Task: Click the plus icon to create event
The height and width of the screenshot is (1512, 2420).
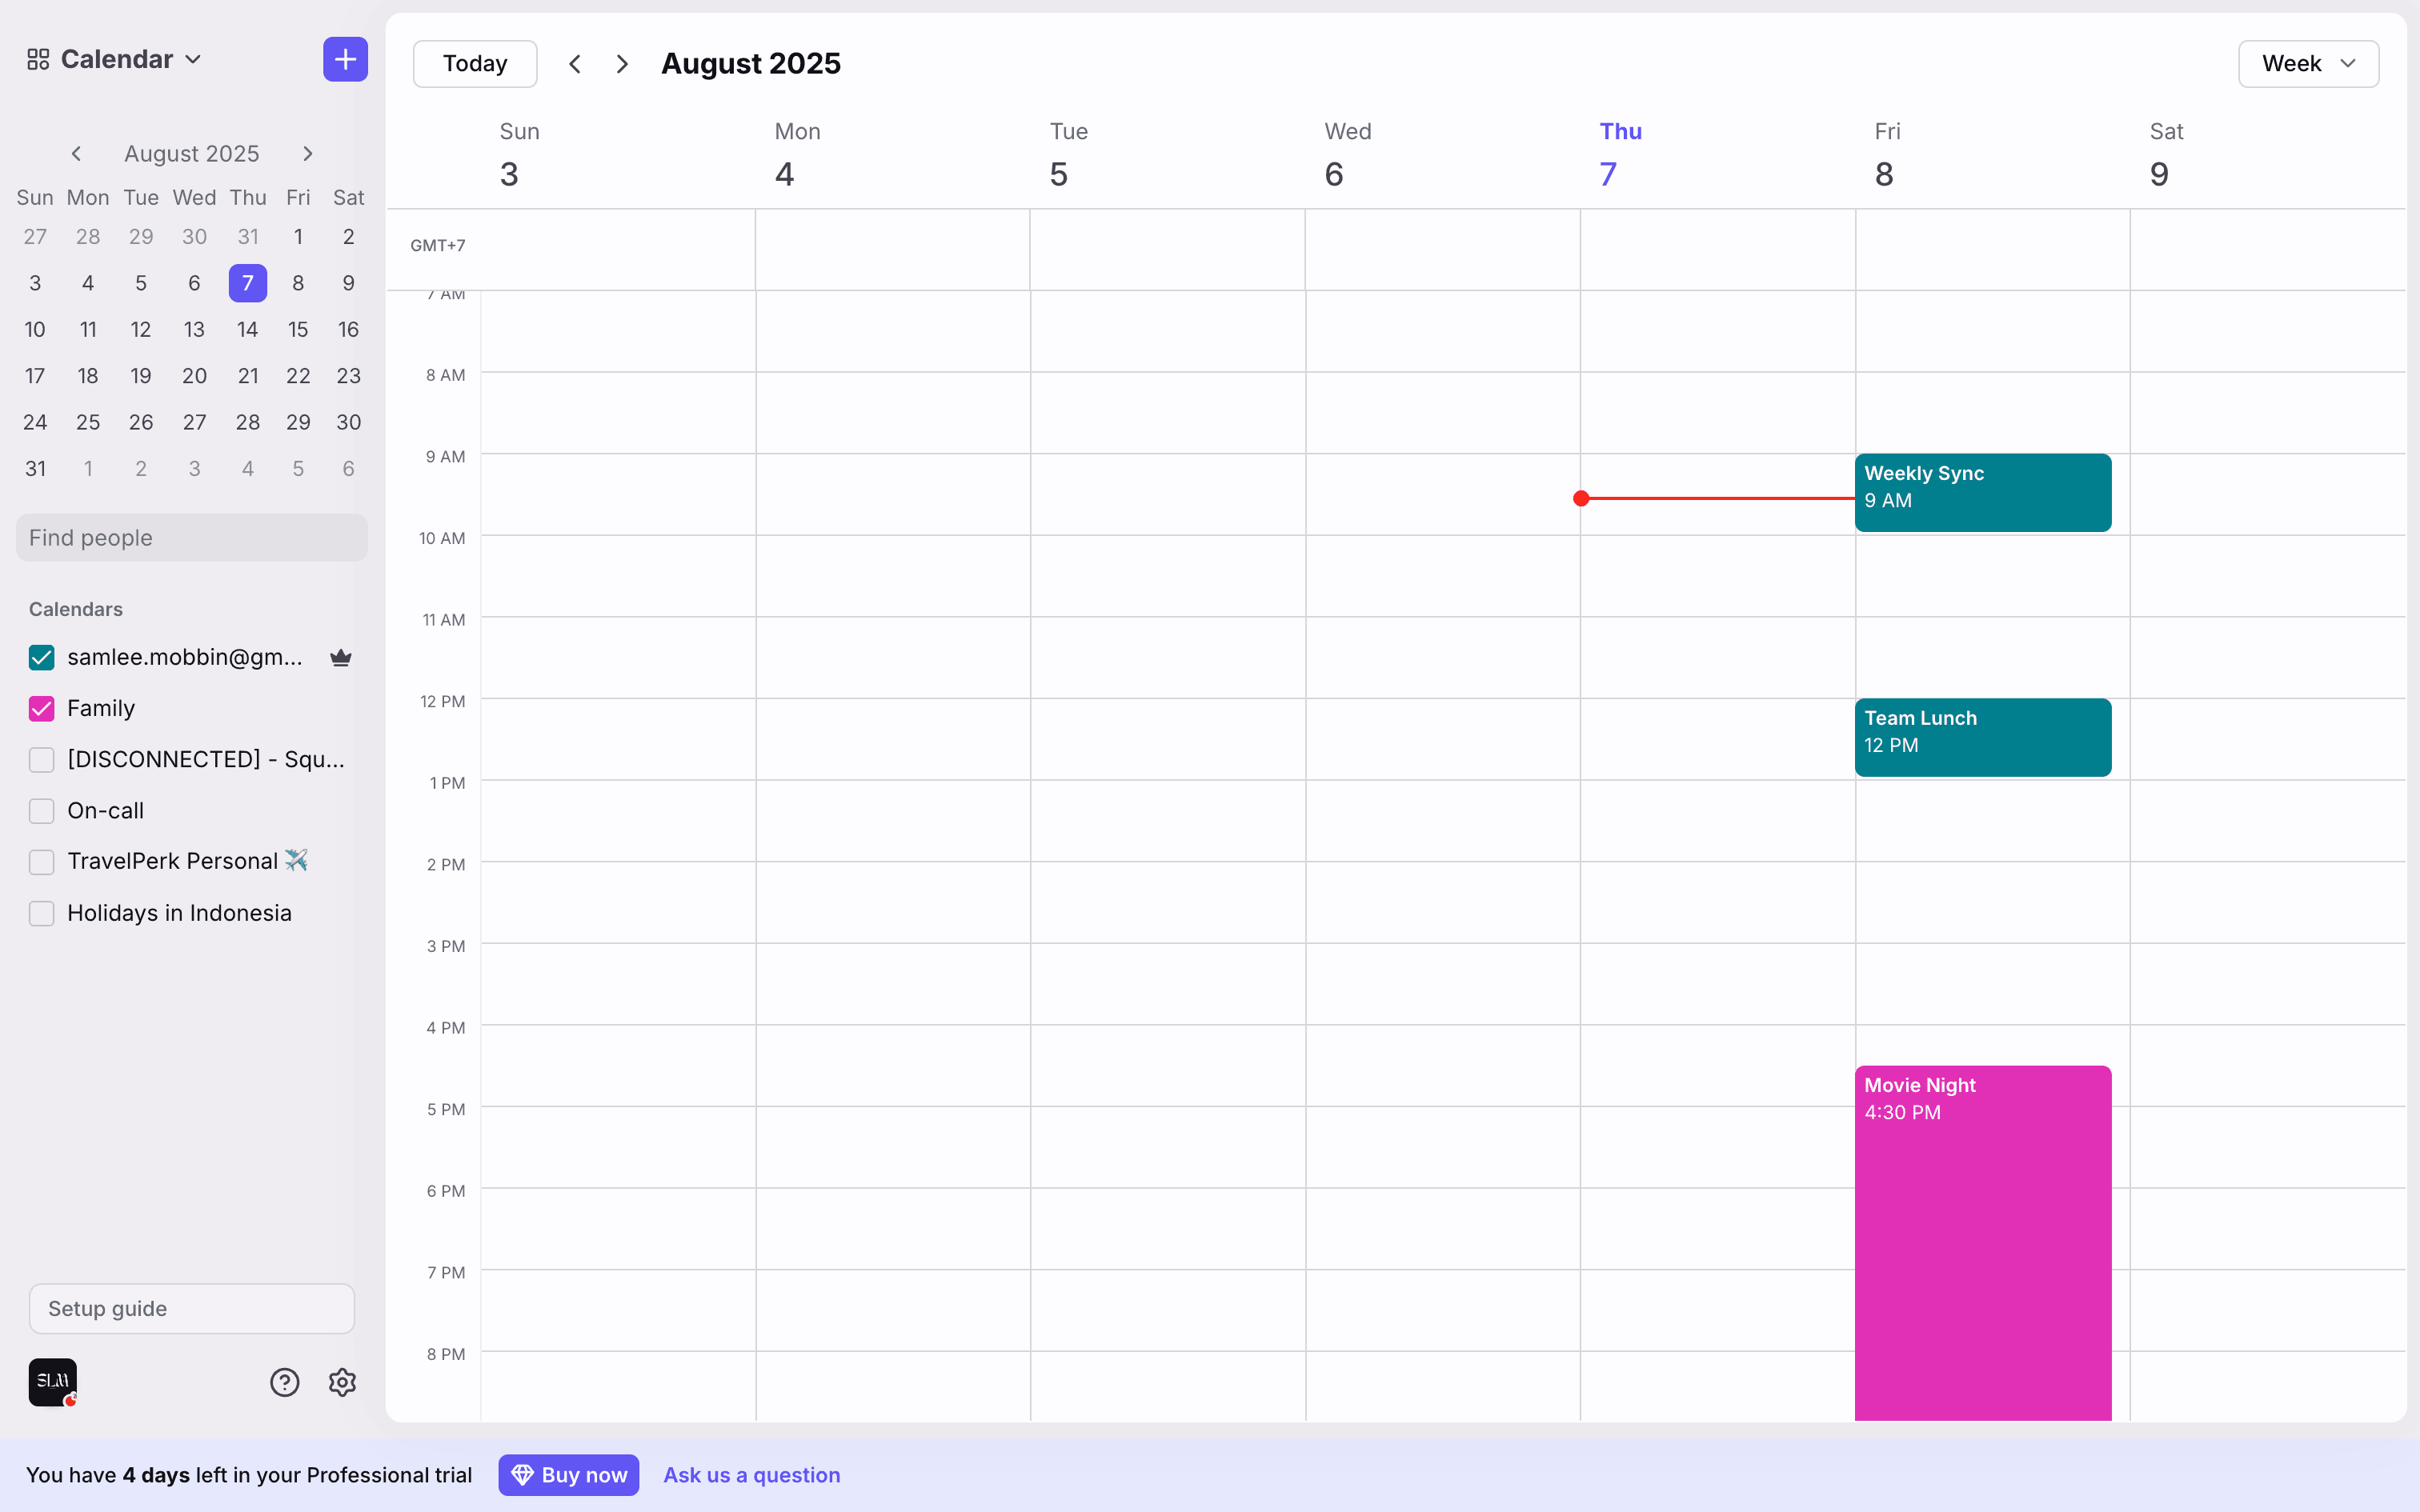Action: pos(345,60)
